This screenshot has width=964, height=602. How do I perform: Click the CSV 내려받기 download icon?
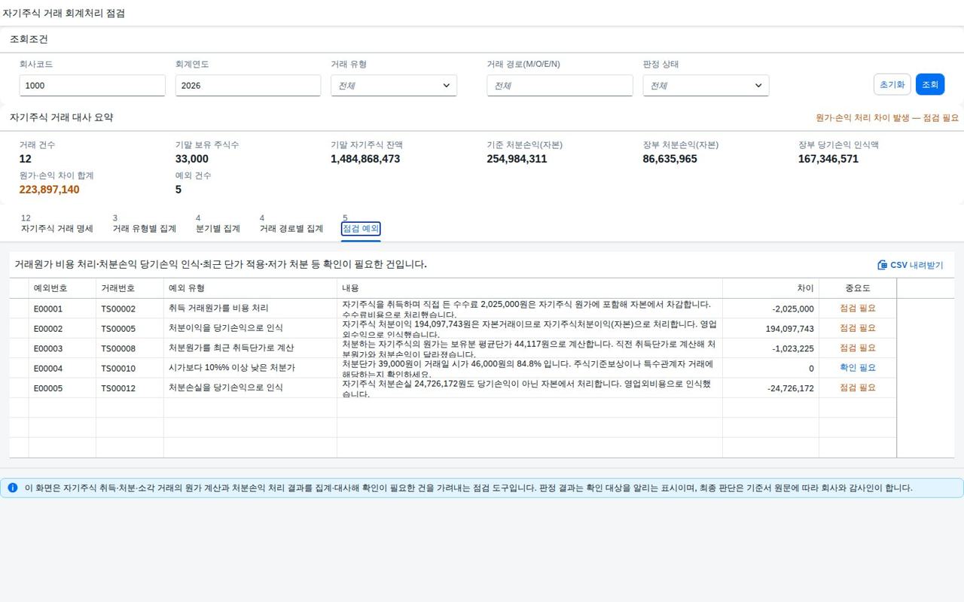pyautogui.click(x=883, y=265)
